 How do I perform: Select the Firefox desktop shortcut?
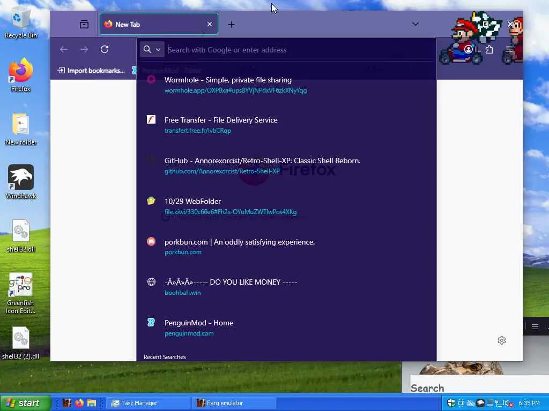point(21,75)
